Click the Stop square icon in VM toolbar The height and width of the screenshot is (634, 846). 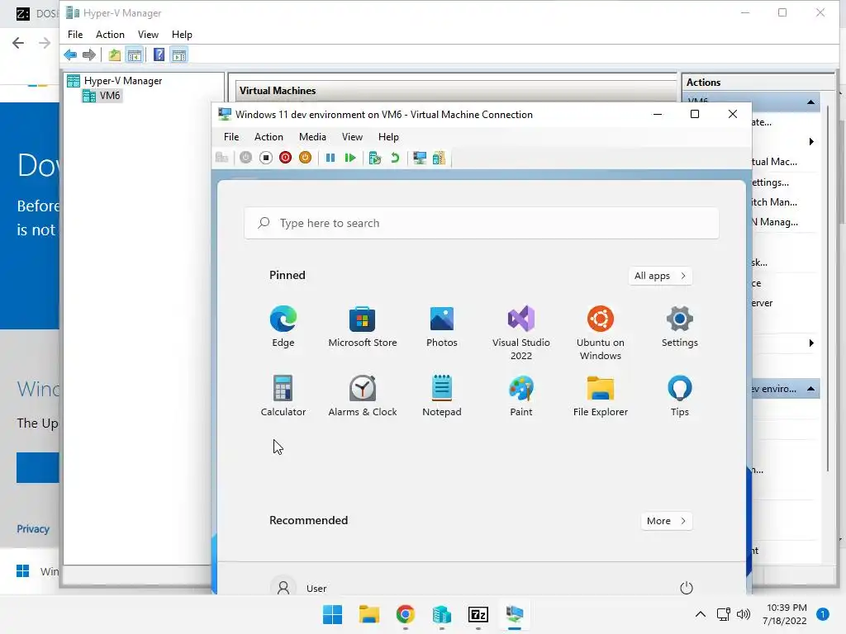point(265,158)
